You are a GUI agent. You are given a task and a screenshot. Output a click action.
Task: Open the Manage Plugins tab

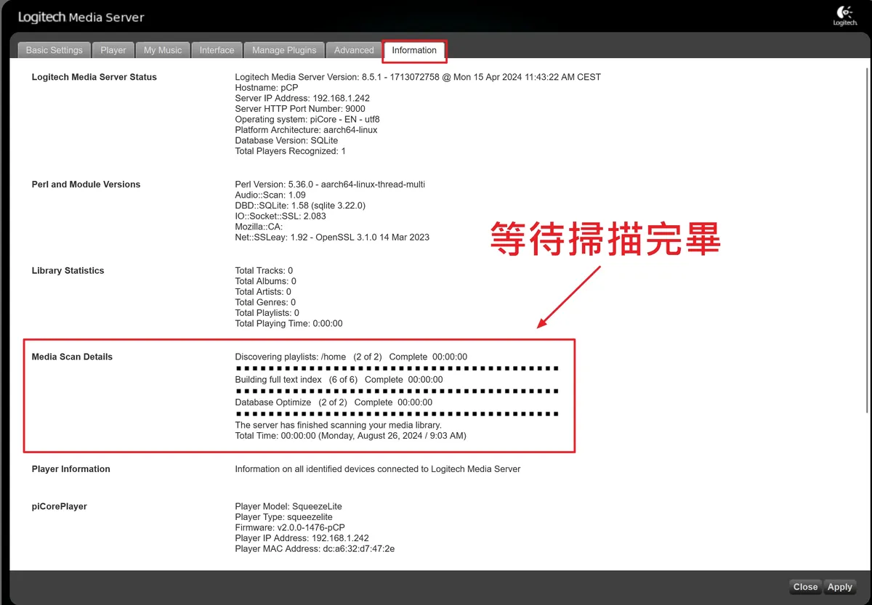284,50
